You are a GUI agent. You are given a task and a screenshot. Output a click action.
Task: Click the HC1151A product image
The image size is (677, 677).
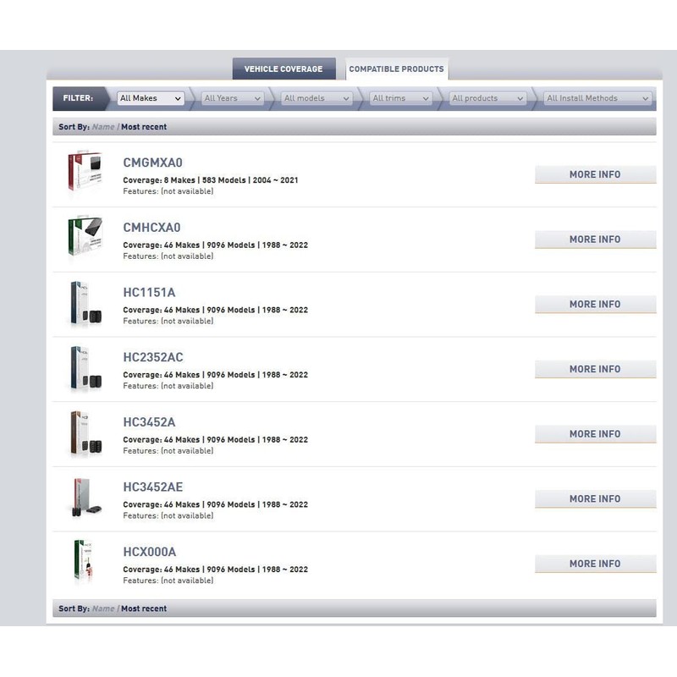tap(85, 304)
